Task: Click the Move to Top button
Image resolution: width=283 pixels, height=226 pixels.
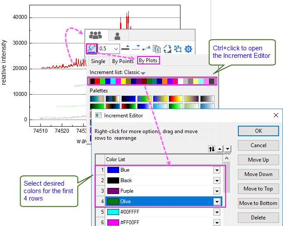Action: (258, 189)
